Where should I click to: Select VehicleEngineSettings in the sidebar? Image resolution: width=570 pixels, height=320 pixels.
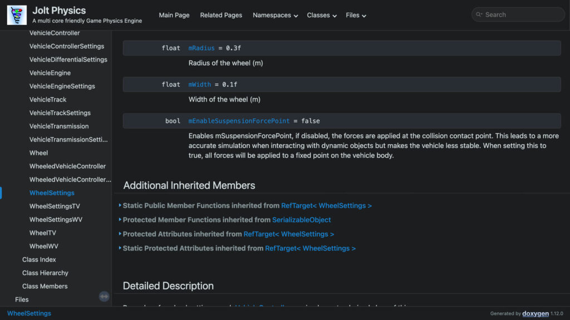tap(62, 86)
